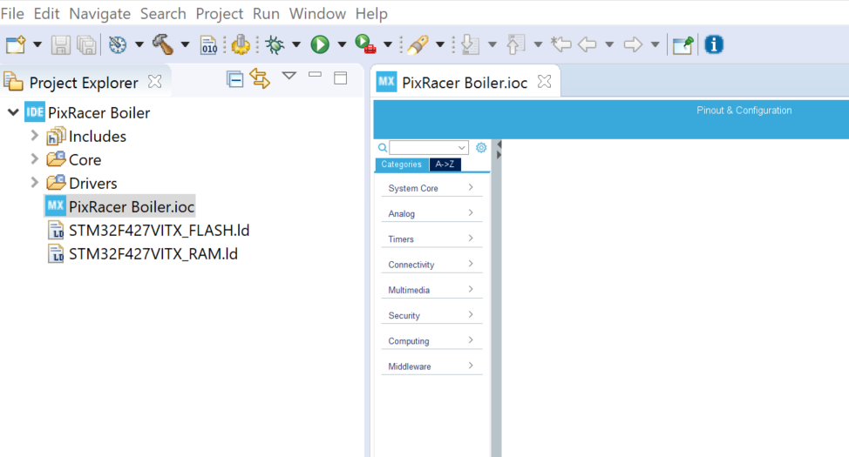Maximize the Project Explorer panel
The image size is (849, 457).
(341, 78)
